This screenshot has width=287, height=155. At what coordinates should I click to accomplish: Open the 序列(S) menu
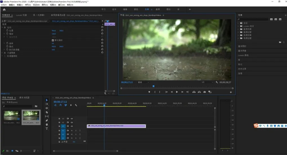28,5
